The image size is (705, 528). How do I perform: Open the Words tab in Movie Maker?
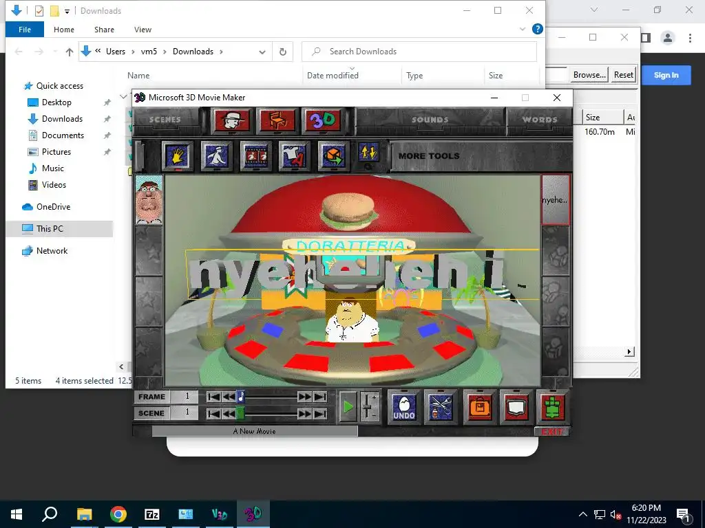pos(540,120)
